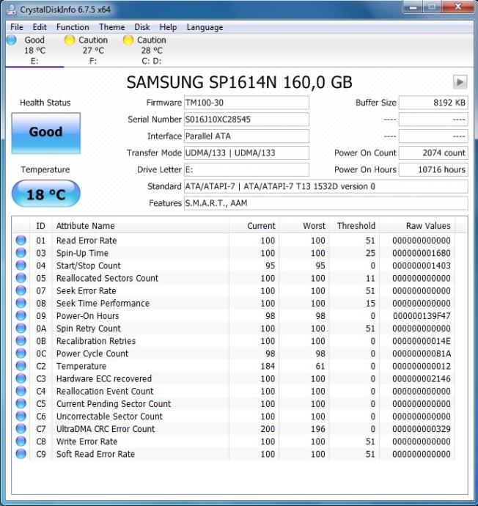The height and width of the screenshot is (506, 478).
Task: Select the Spin Retry Count attribute name
Action: click(x=89, y=329)
